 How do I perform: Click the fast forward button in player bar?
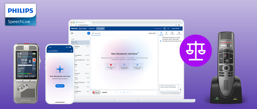[x=128, y=93]
